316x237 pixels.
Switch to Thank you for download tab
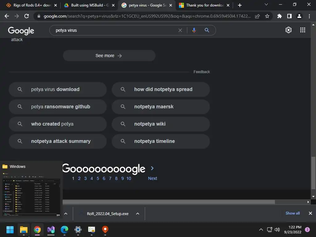(x=205, y=5)
